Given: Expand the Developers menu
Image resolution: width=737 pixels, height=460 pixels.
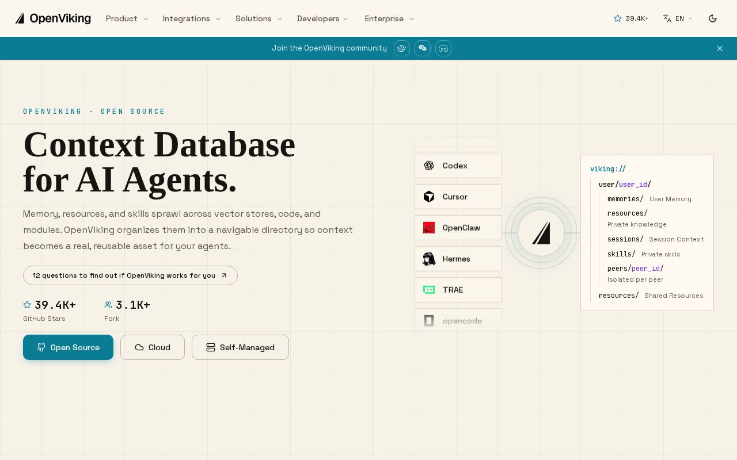Looking at the screenshot, I should tap(322, 18).
